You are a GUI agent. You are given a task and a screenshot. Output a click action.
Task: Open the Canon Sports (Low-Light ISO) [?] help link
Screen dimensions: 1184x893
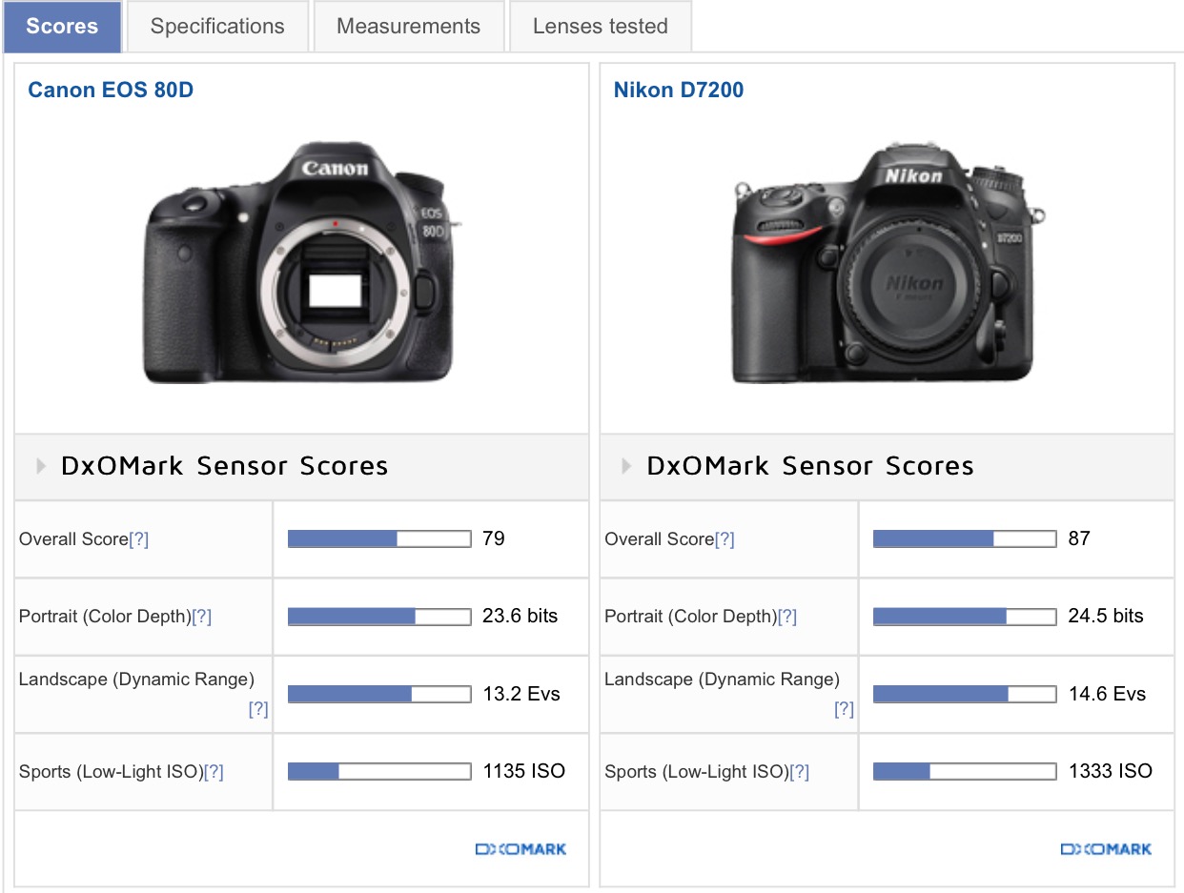point(214,772)
